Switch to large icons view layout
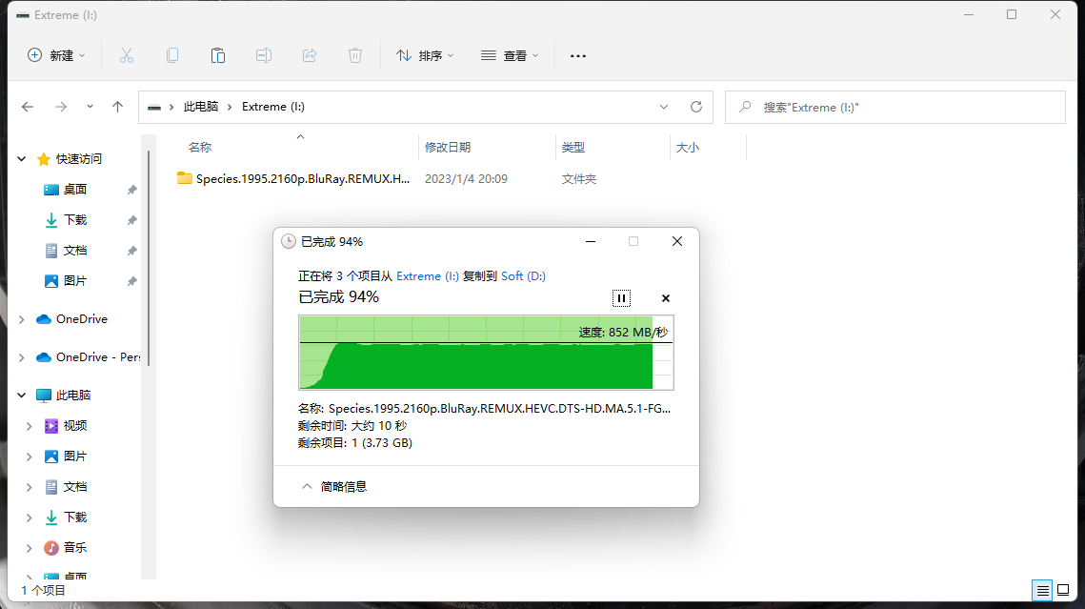Image resolution: width=1085 pixels, height=609 pixels. 1063,590
